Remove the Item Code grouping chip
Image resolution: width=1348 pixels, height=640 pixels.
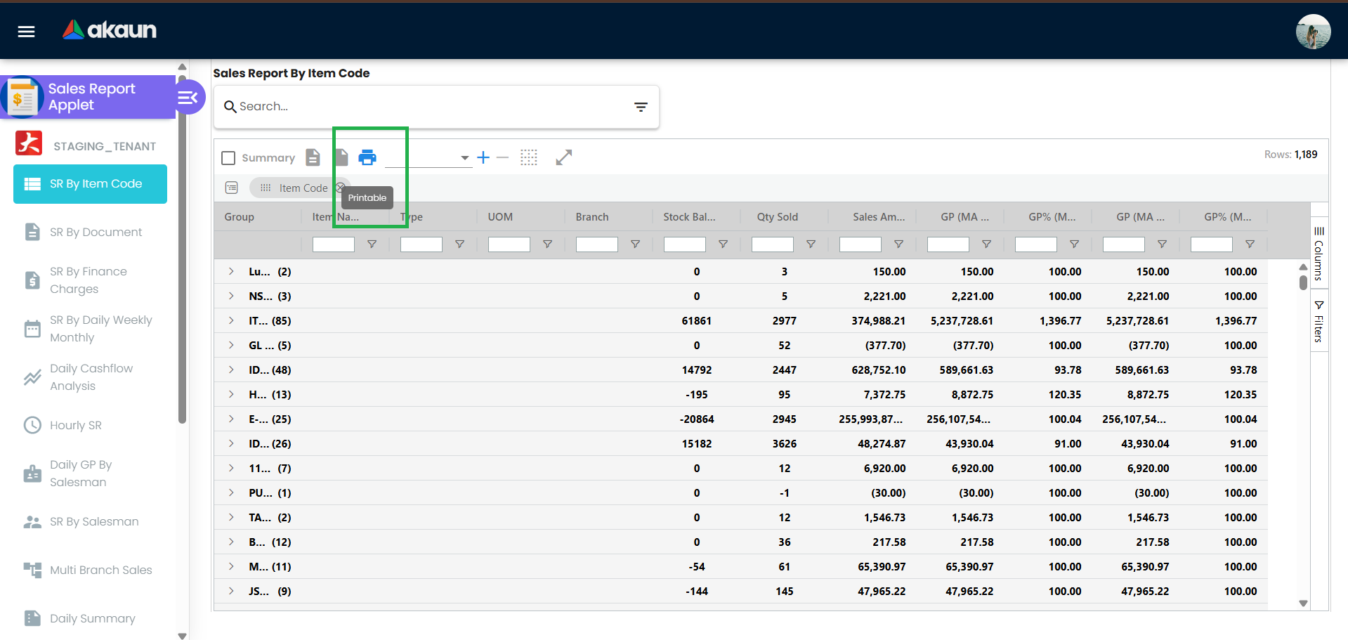tap(340, 188)
